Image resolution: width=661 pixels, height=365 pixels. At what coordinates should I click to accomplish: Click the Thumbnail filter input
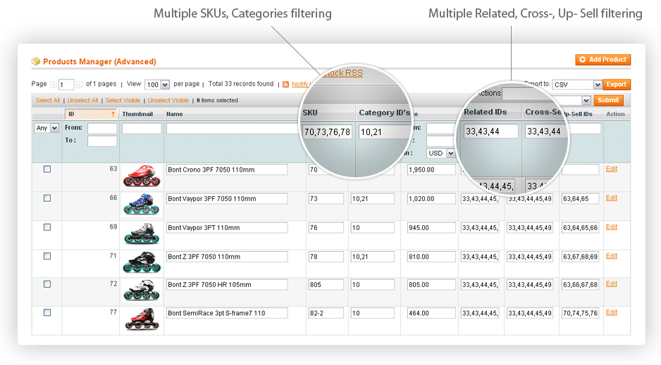point(142,129)
